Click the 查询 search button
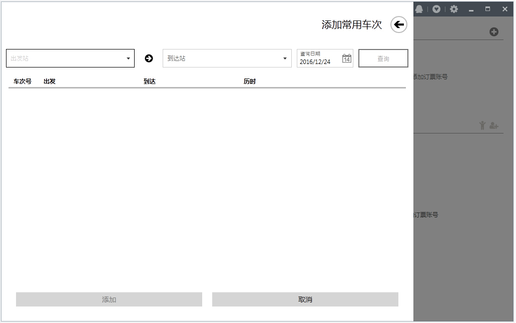The height and width of the screenshot is (323, 516). tap(383, 58)
